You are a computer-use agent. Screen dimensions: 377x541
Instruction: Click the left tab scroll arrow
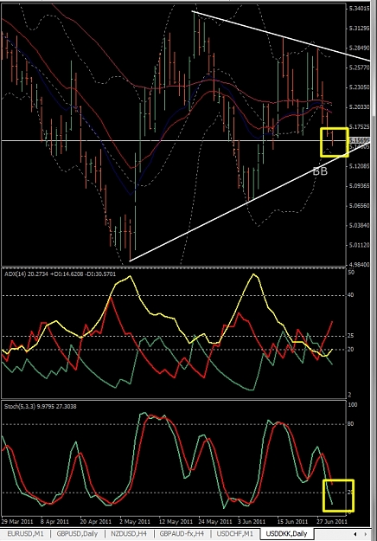tap(355, 534)
